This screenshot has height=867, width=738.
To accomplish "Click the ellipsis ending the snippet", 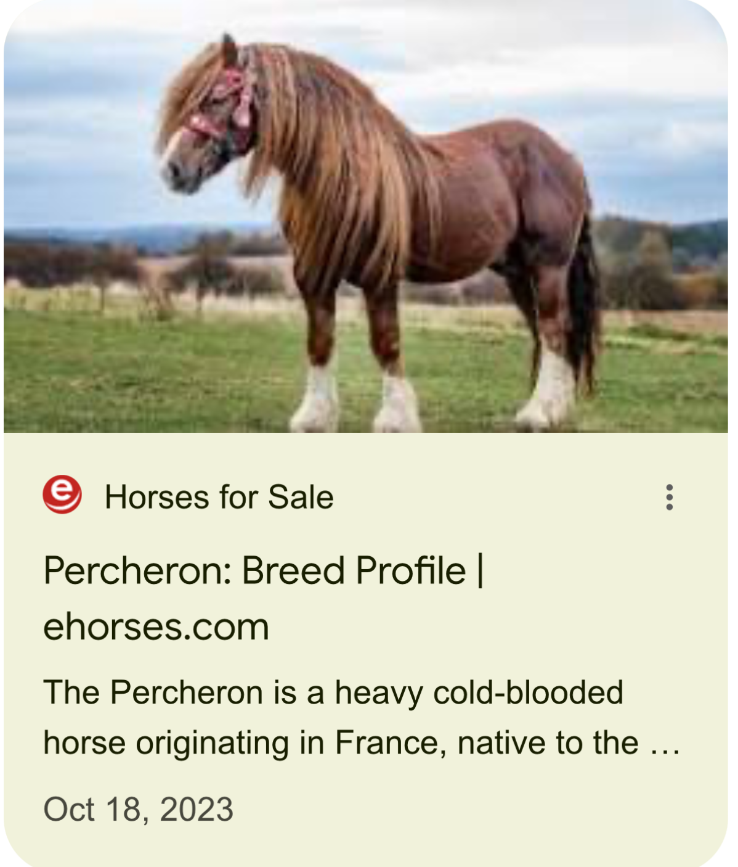I will [x=665, y=743].
